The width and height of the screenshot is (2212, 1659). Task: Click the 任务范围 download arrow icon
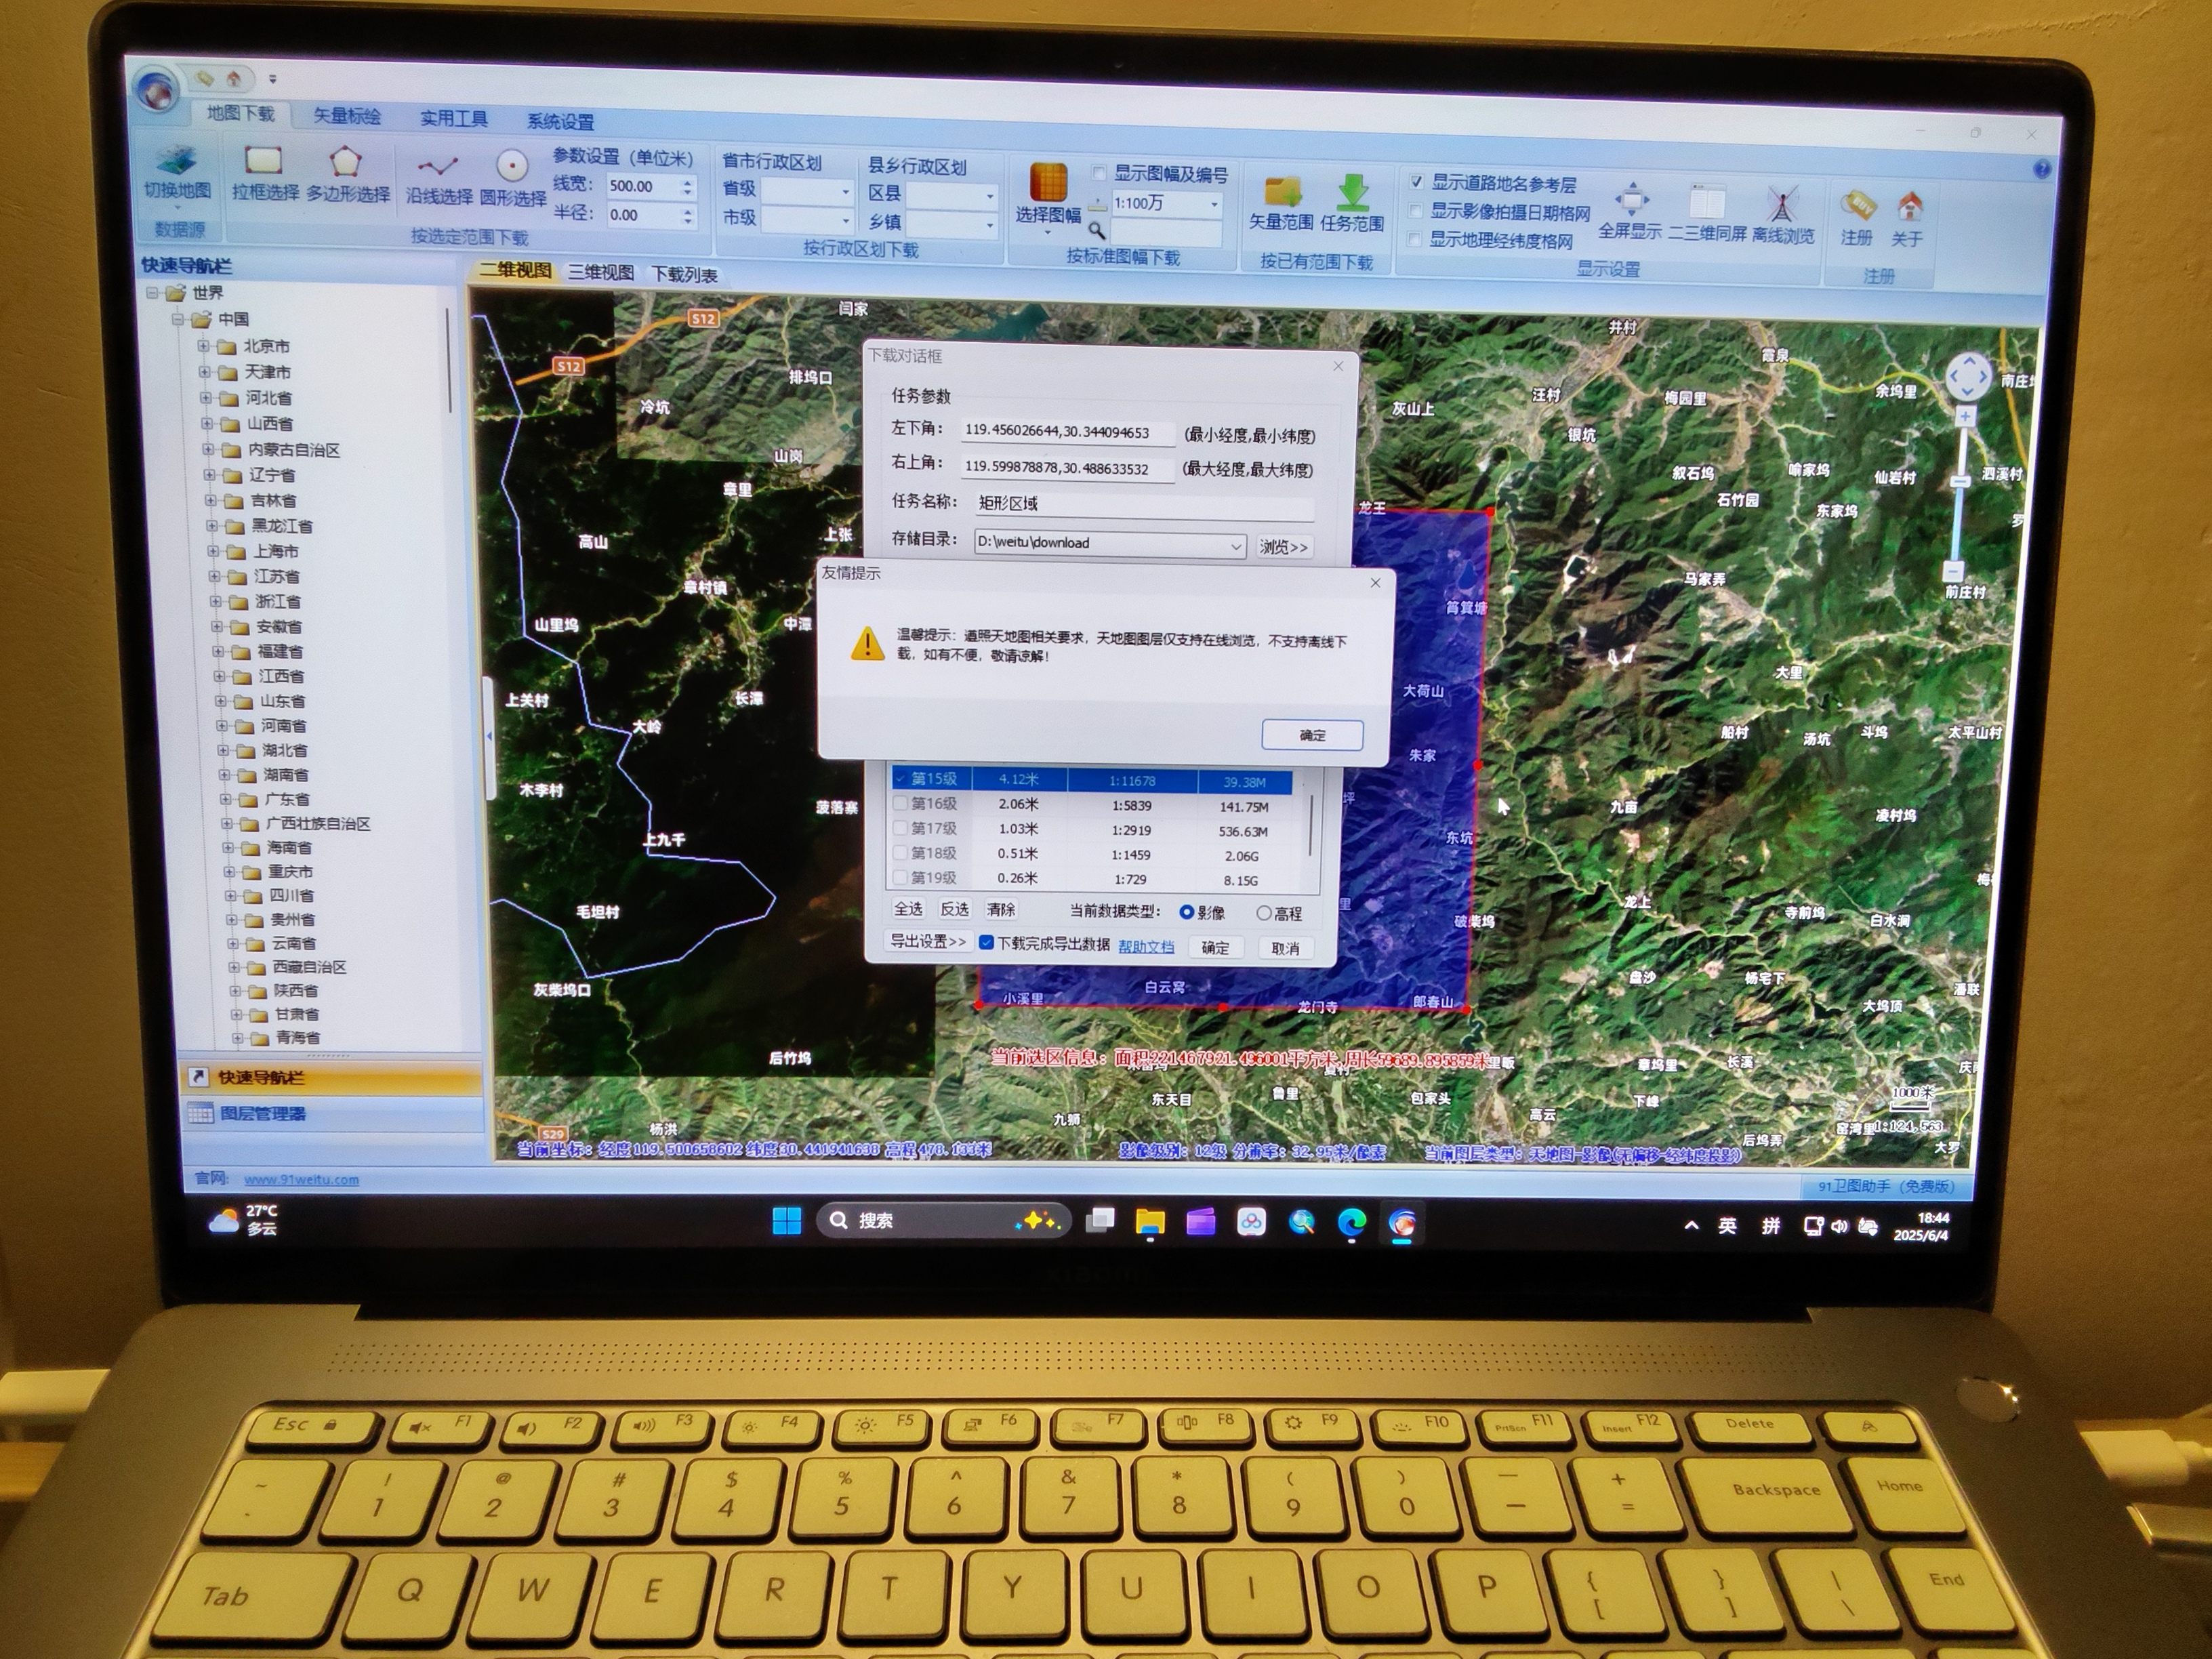tap(1352, 192)
